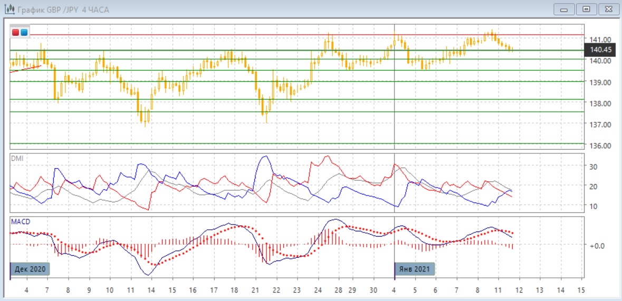Click the График GBP/JPY 4 ЧАСА title
This screenshot has width=622, height=301.
[x=63, y=10]
